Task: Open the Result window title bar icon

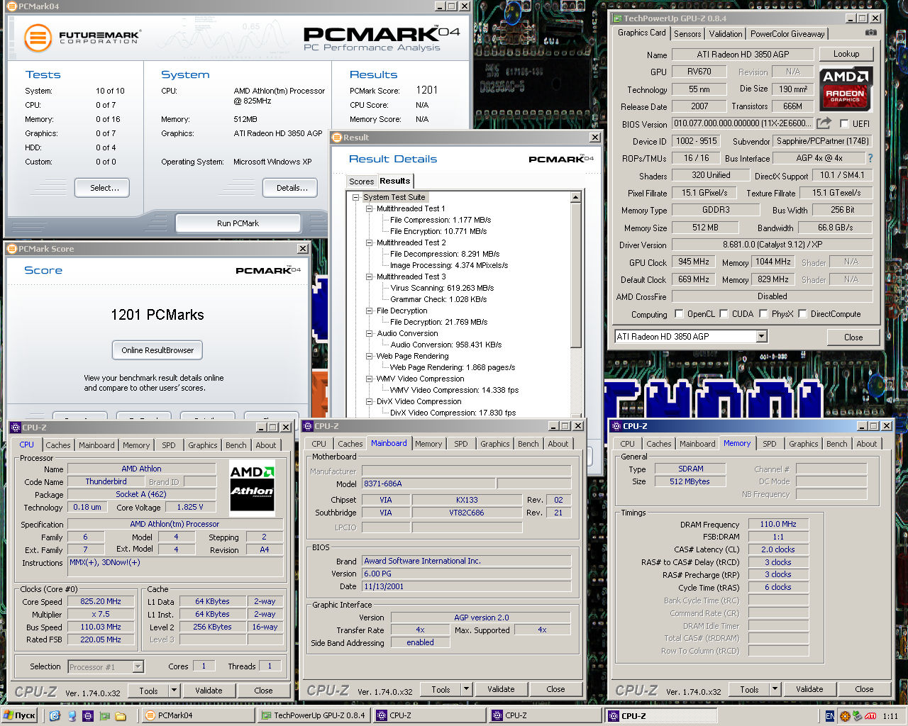Action: tap(338, 138)
